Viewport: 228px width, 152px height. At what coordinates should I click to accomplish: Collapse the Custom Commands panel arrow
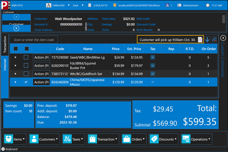pyautogui.click(x=223, y=38)
